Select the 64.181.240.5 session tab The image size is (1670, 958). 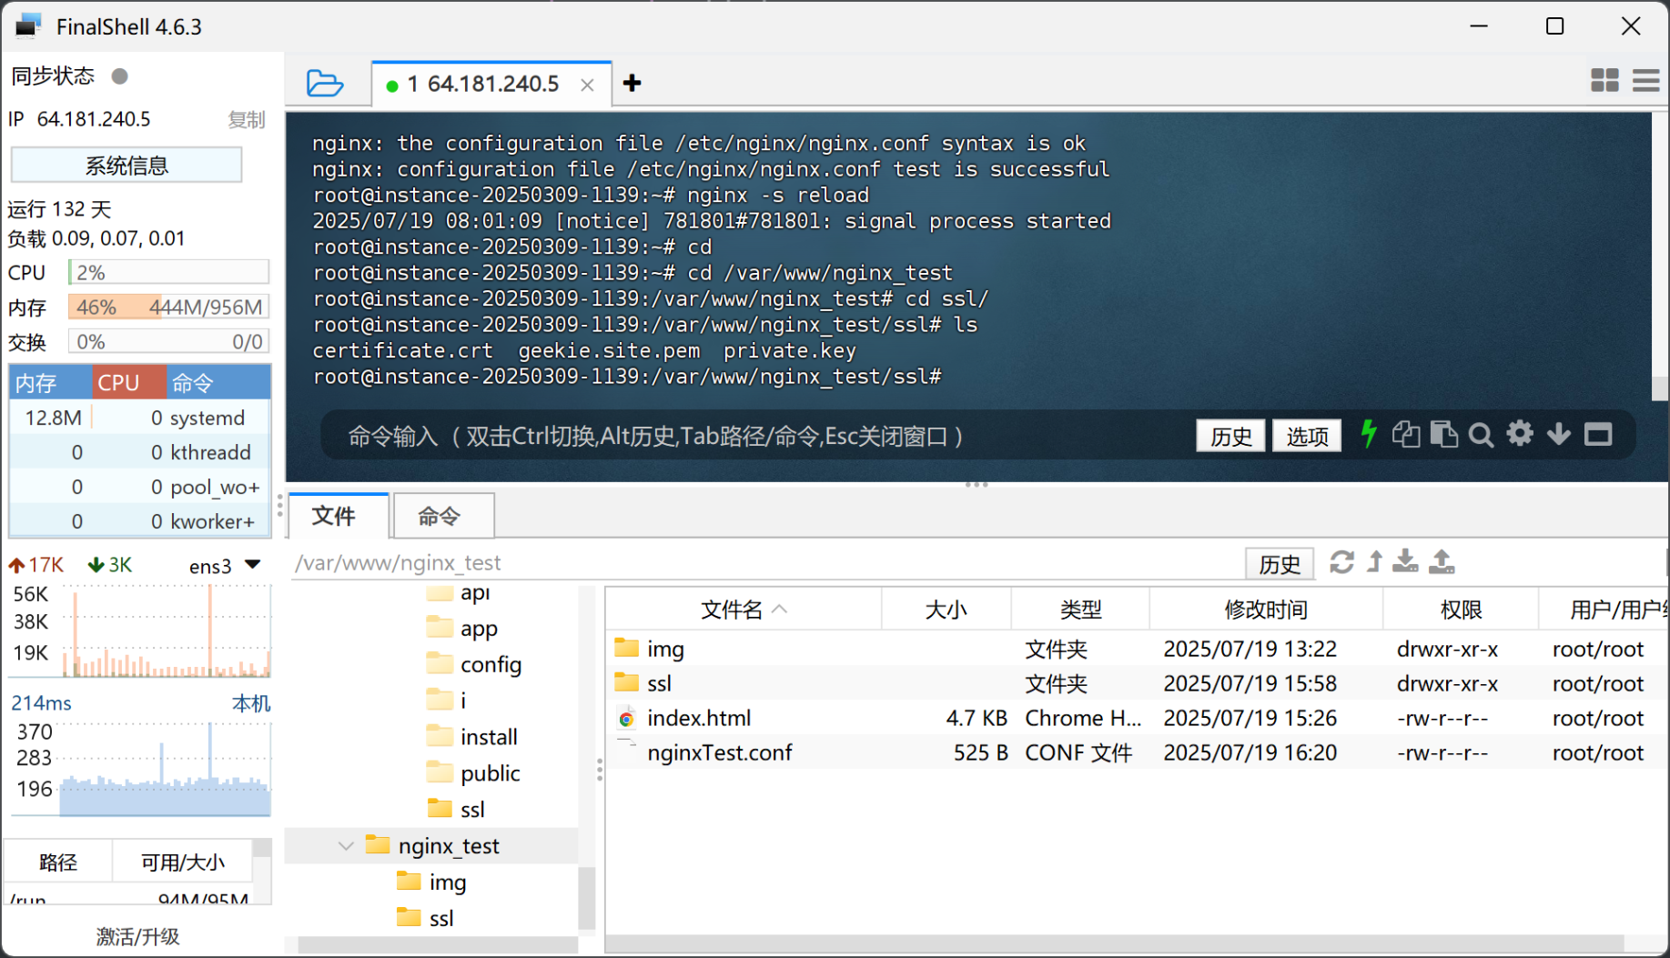coord(482,84)
